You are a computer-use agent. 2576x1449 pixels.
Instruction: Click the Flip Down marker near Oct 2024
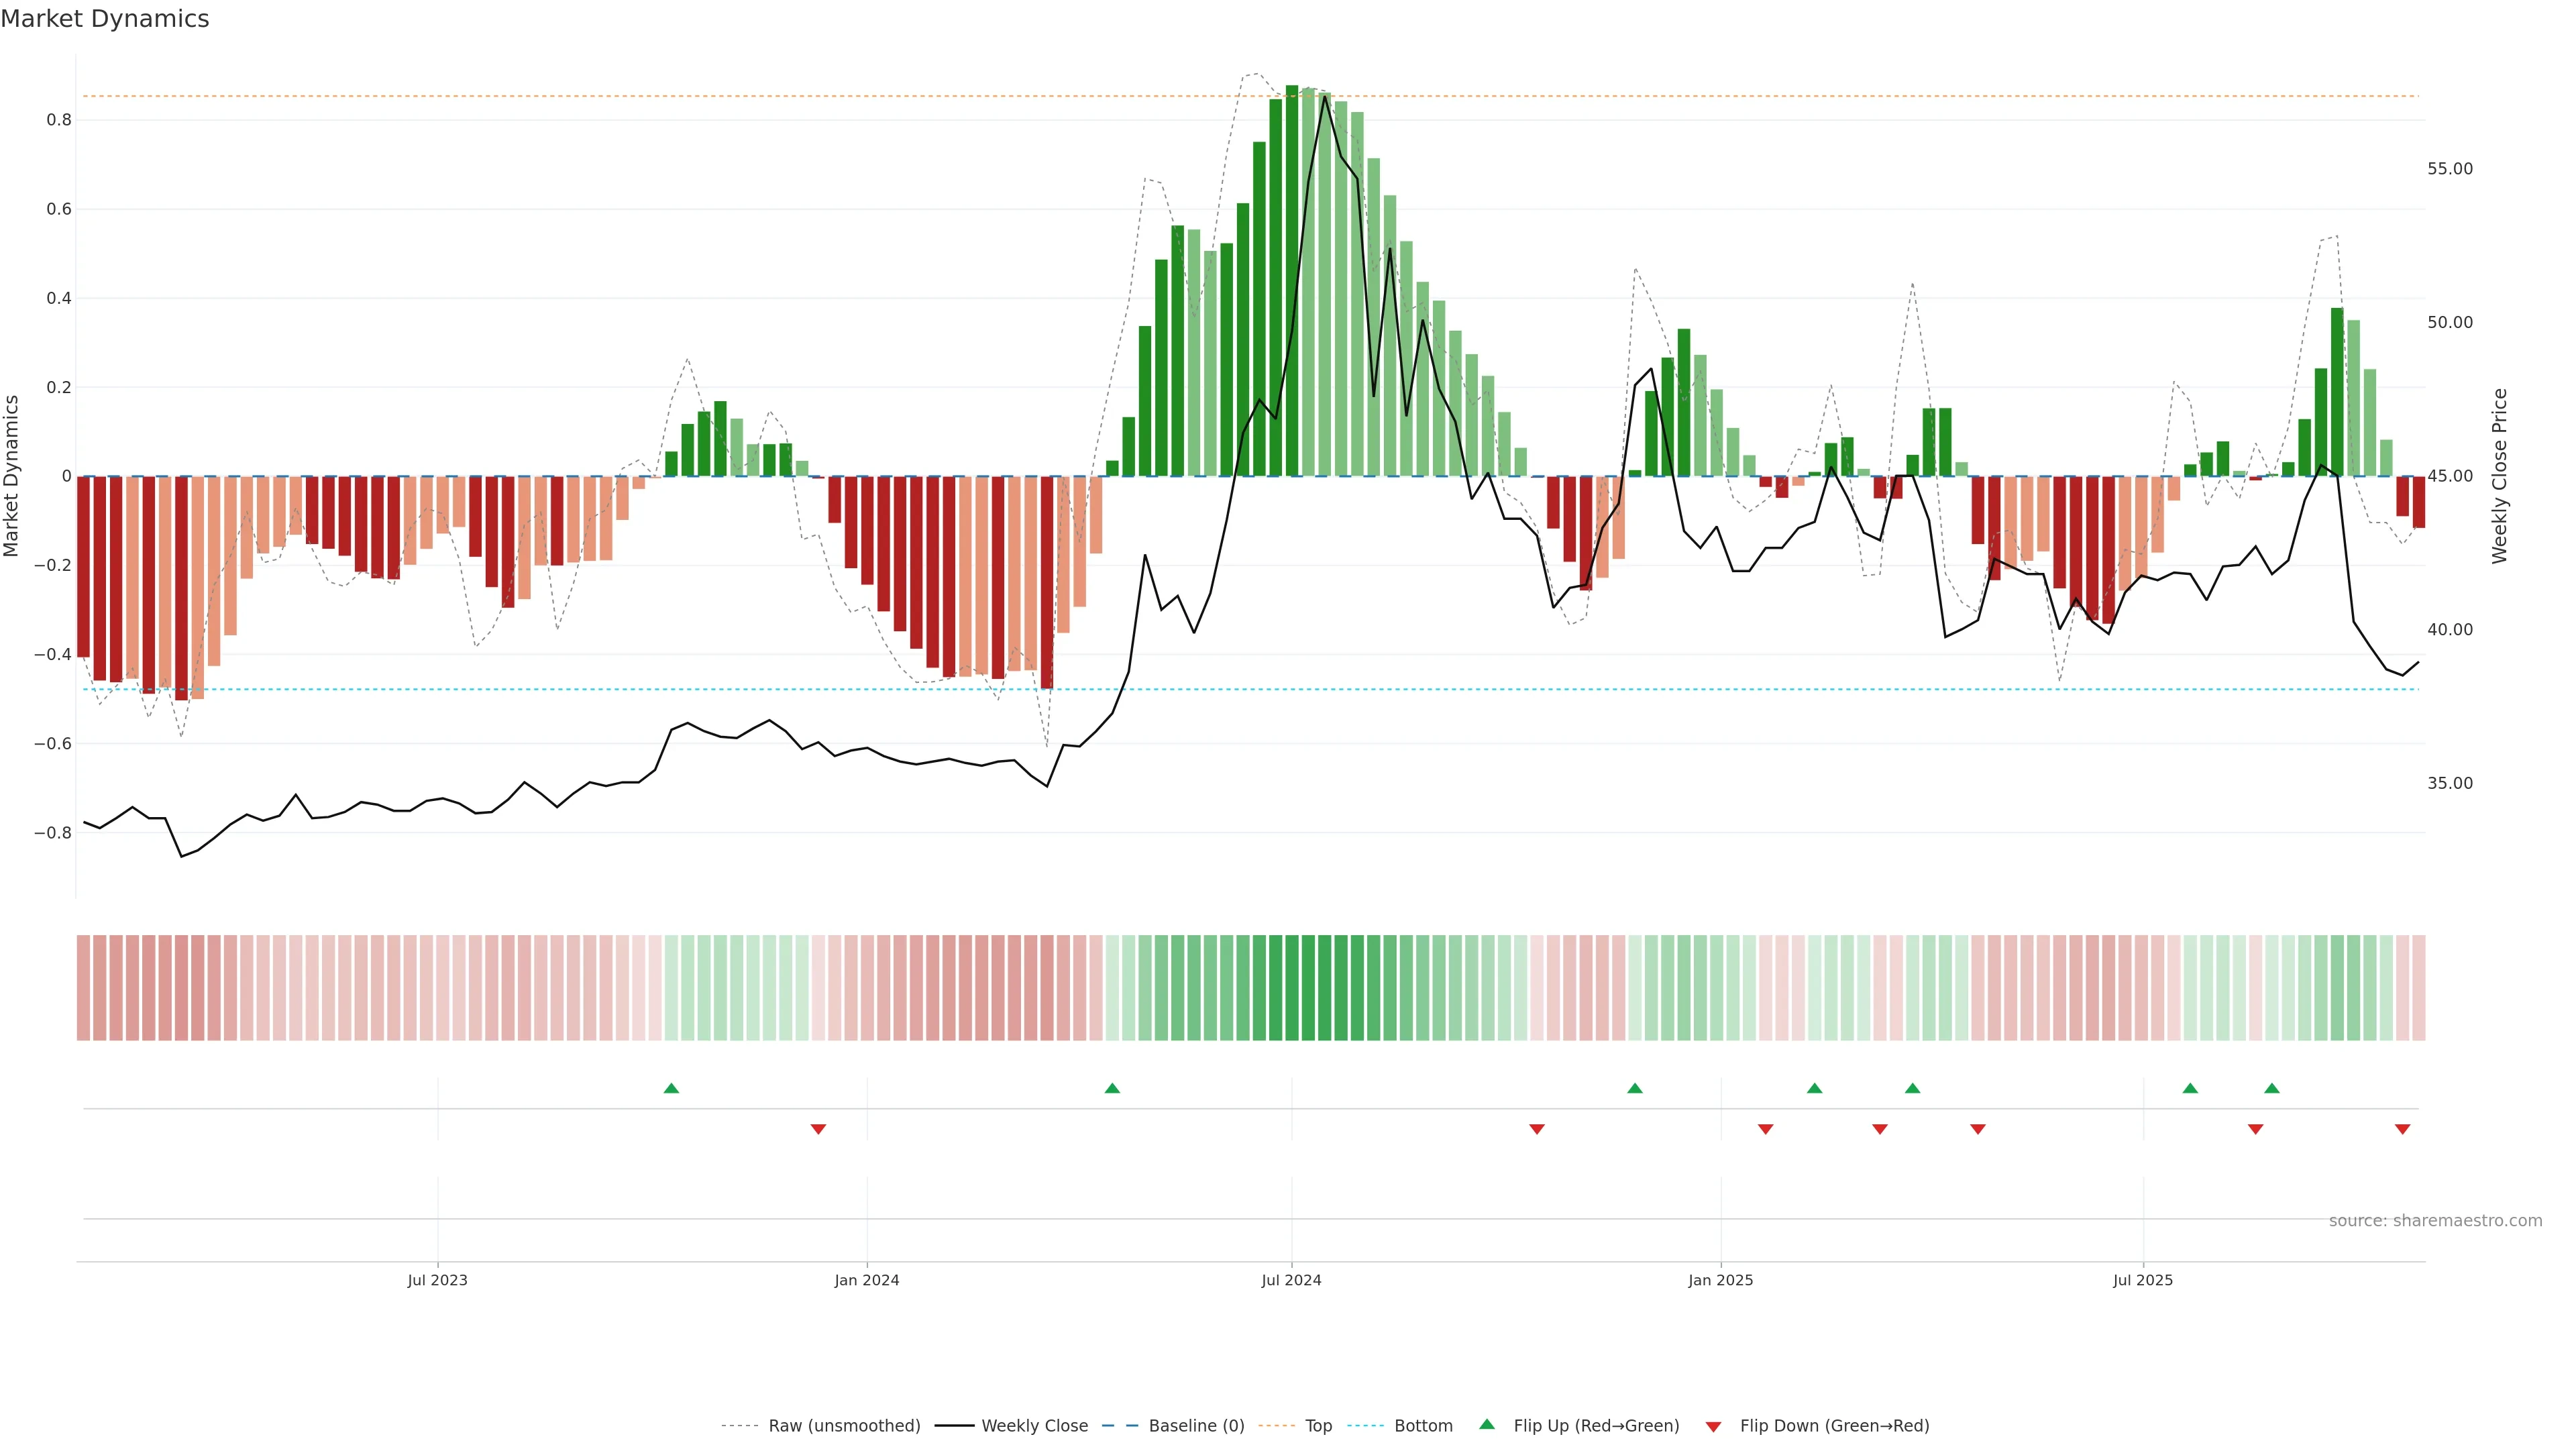pos(1537,1129)
